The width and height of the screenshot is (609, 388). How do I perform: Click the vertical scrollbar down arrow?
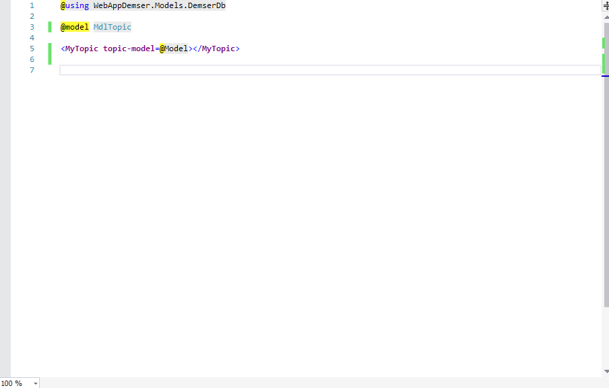(606, 372)
